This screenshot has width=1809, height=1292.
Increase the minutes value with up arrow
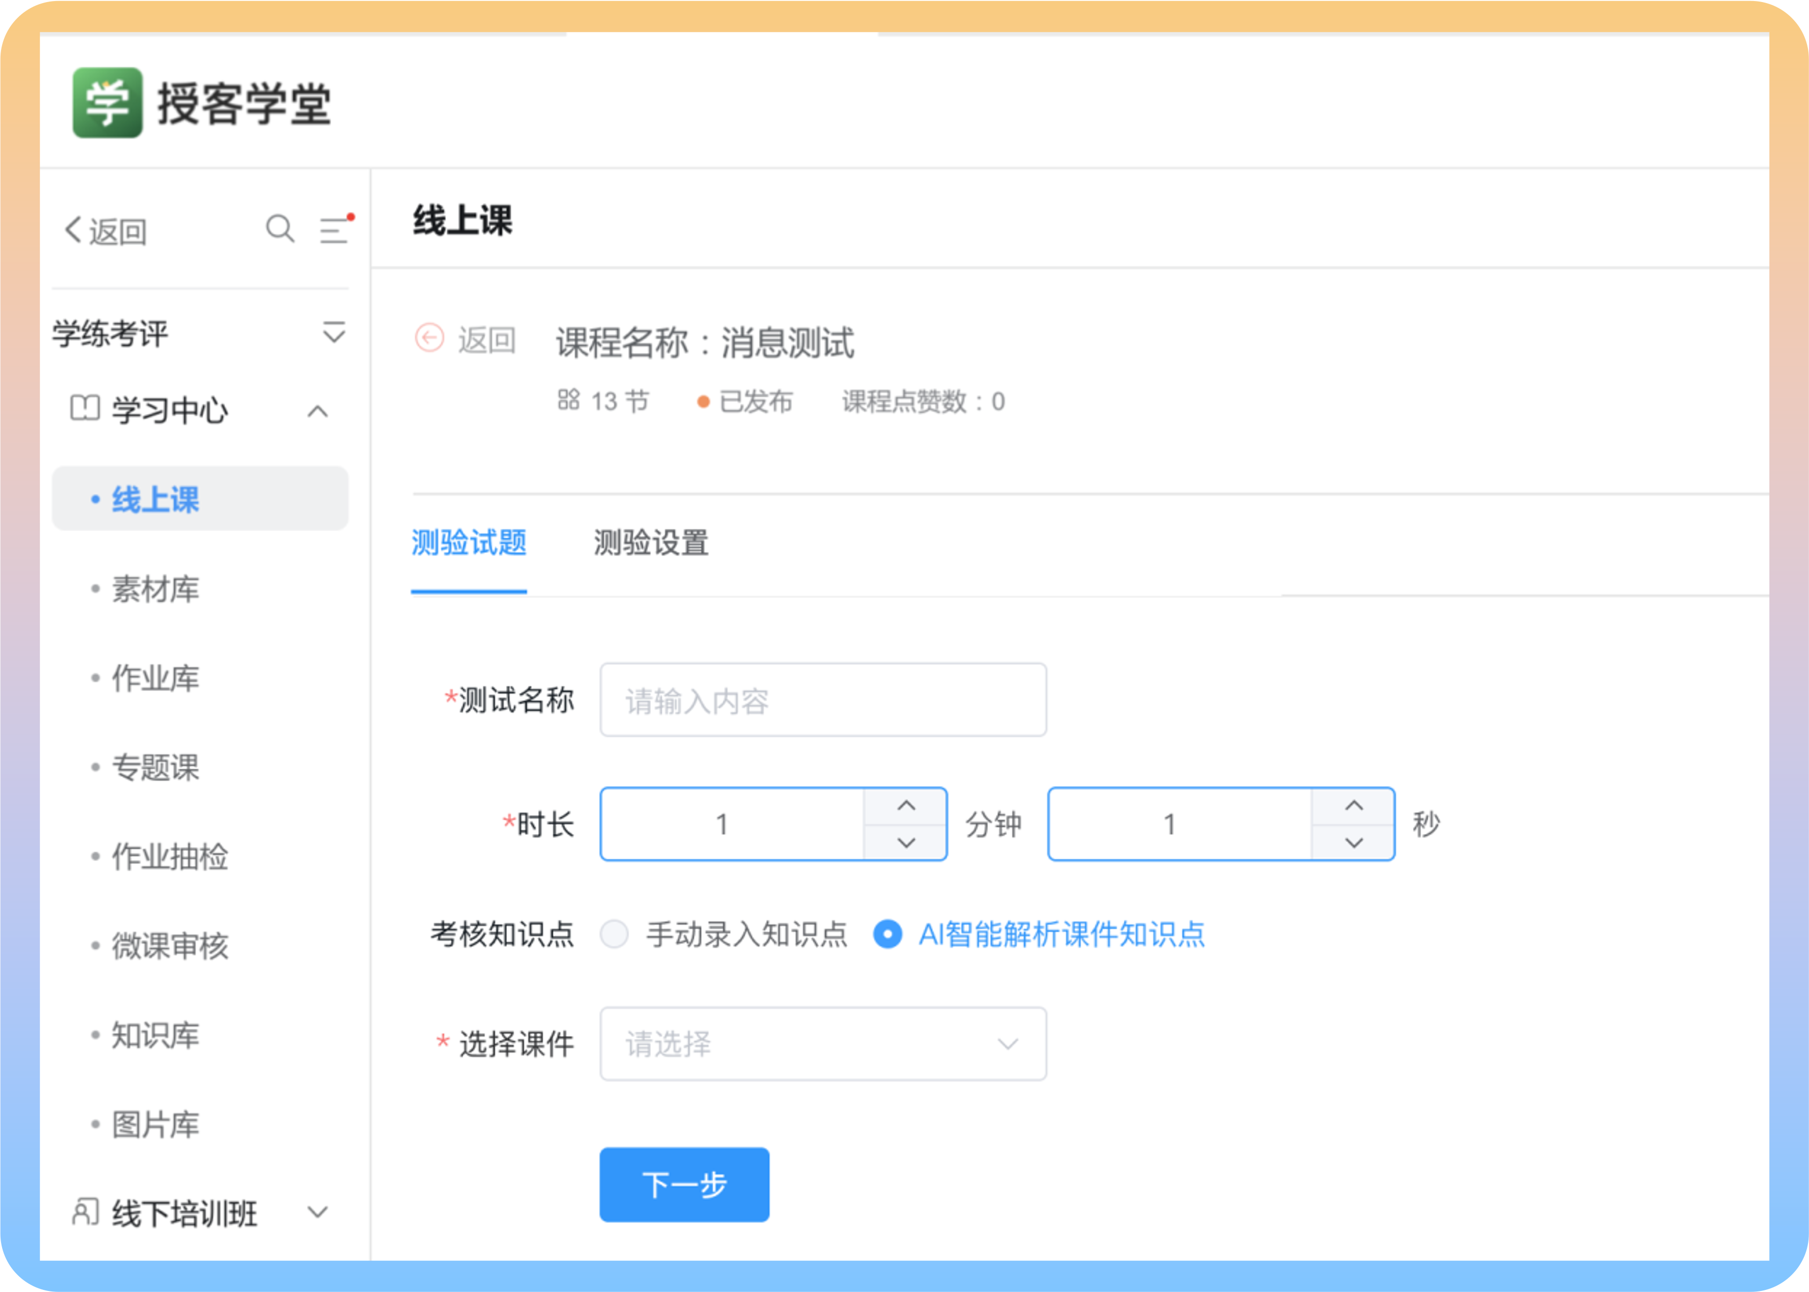(905, 805)
